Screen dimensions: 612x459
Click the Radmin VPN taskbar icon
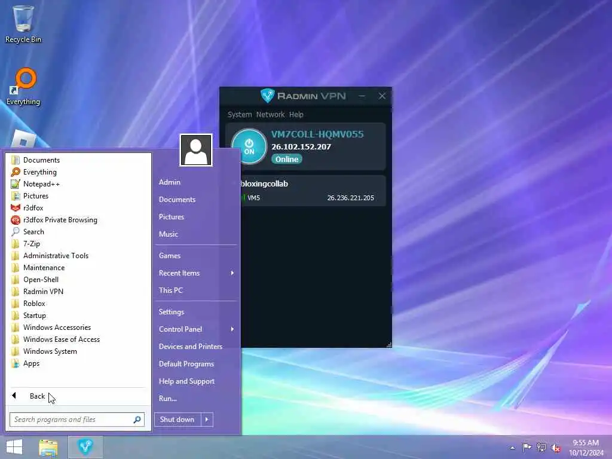coord(85,447)
